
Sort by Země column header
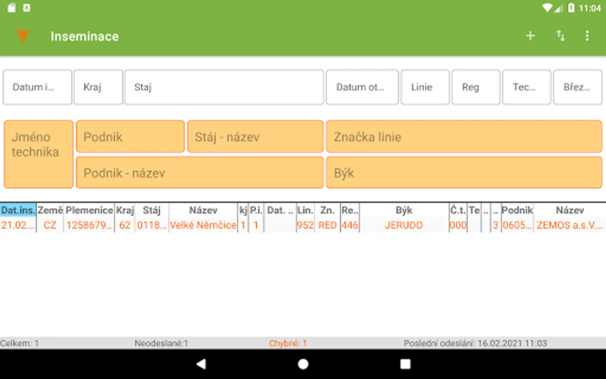[x=50, y=210]
